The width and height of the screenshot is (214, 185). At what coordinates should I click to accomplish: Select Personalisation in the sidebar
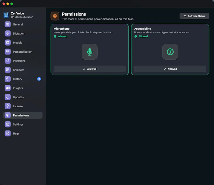coord(23,52)
